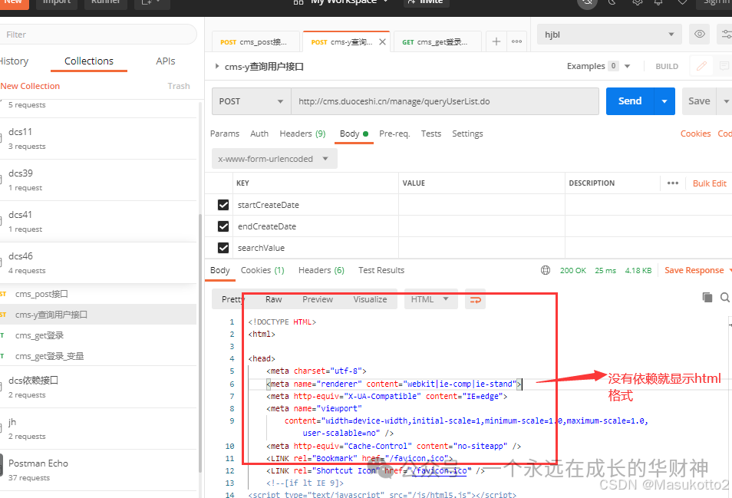The image size is (732, 498).
Task: Select the cms_get登录_变量 request
Action: 98,356
